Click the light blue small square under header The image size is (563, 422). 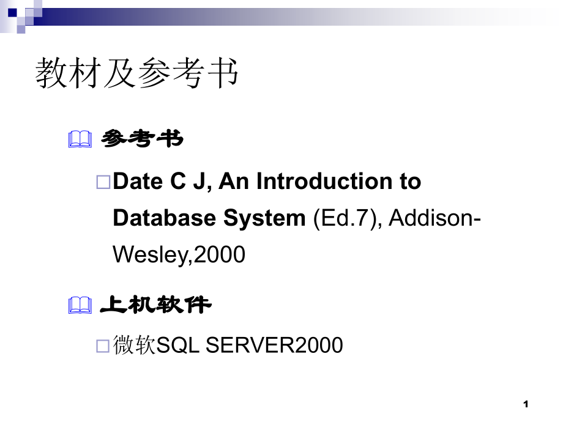21,28
